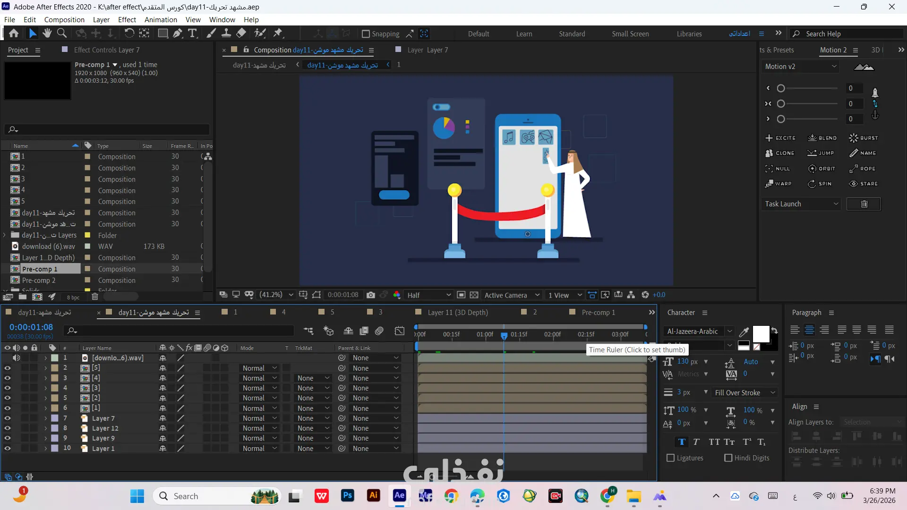
Task: Select the Learn workspace
Action: (524, 34)
